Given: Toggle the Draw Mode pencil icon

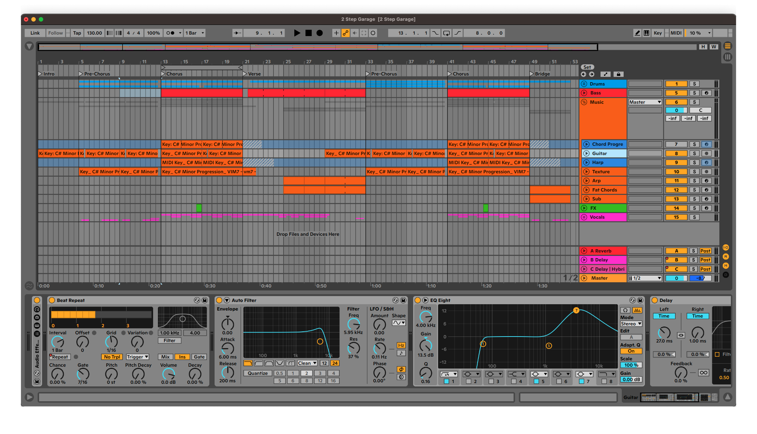Looking at the screenshot, I should (637, 33).
